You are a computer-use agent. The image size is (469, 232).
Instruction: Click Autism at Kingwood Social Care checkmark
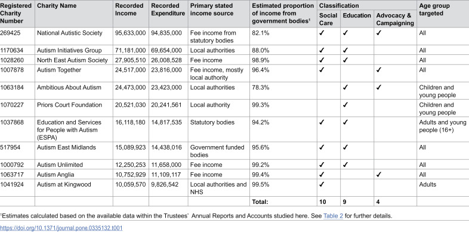click(x=322, y=184)
